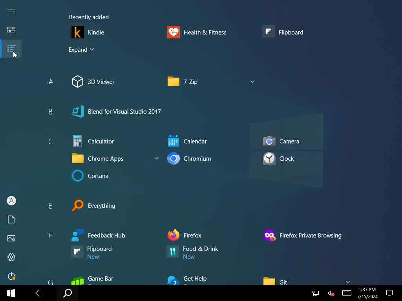Click the muted volume tray icon
Screen dimensions: 402x301
pos(331,293)
